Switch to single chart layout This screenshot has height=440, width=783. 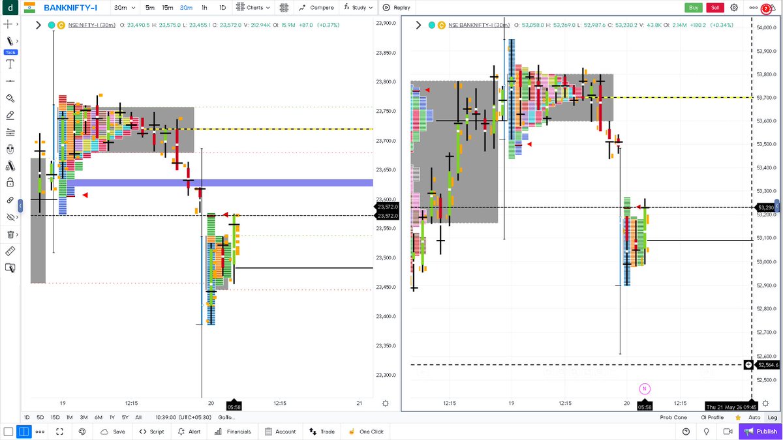click(x=8, y=432)
